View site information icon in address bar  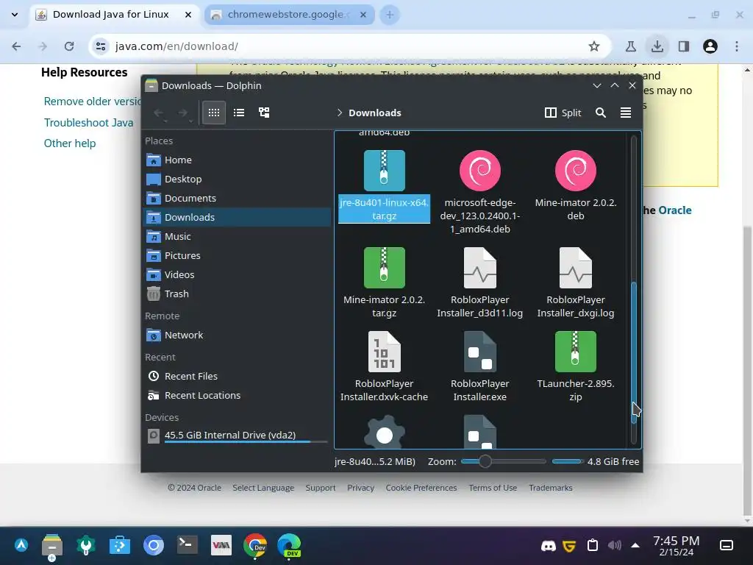(101, 46)
